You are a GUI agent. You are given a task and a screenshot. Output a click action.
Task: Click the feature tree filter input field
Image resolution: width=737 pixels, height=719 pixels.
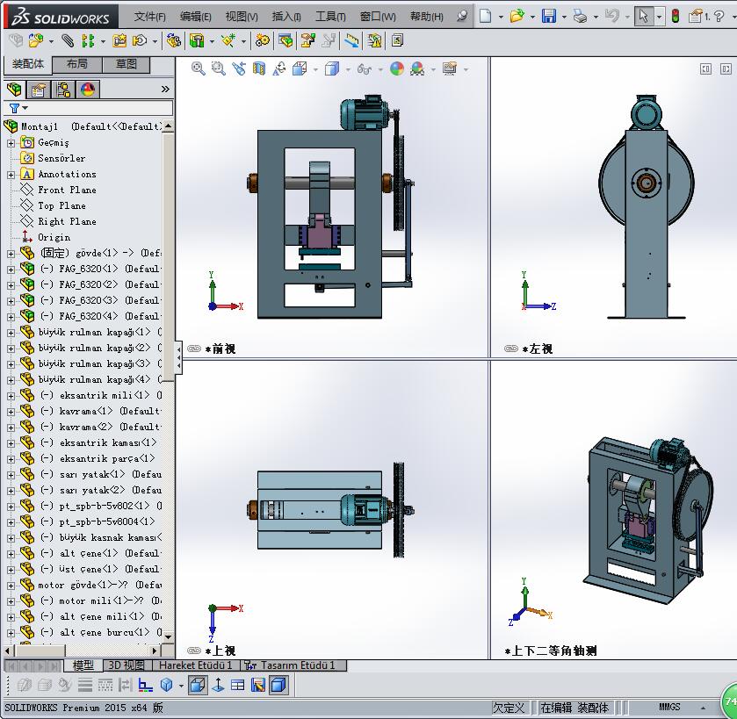pos(89,109)
